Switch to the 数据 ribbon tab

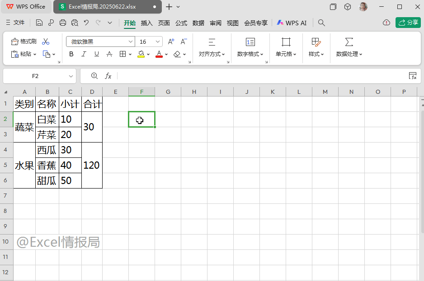click(x=198, y=23)
